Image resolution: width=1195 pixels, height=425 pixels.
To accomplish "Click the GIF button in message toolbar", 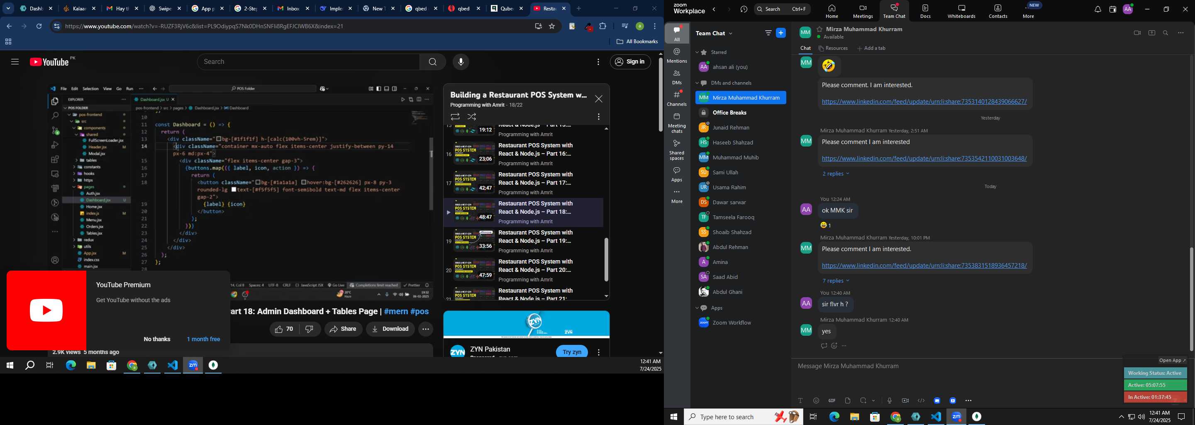I will tap(832, 401).
